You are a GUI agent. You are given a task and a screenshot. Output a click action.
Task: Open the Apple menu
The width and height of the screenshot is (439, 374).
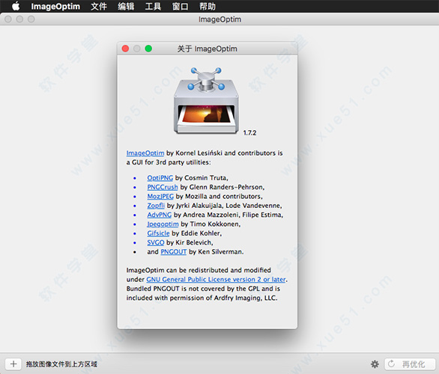click(x=16, y=6)
